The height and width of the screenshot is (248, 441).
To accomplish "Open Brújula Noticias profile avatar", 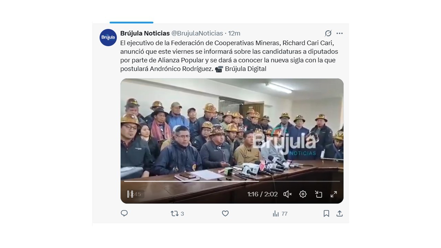I will pyautogui.click(x=108, y=38).
